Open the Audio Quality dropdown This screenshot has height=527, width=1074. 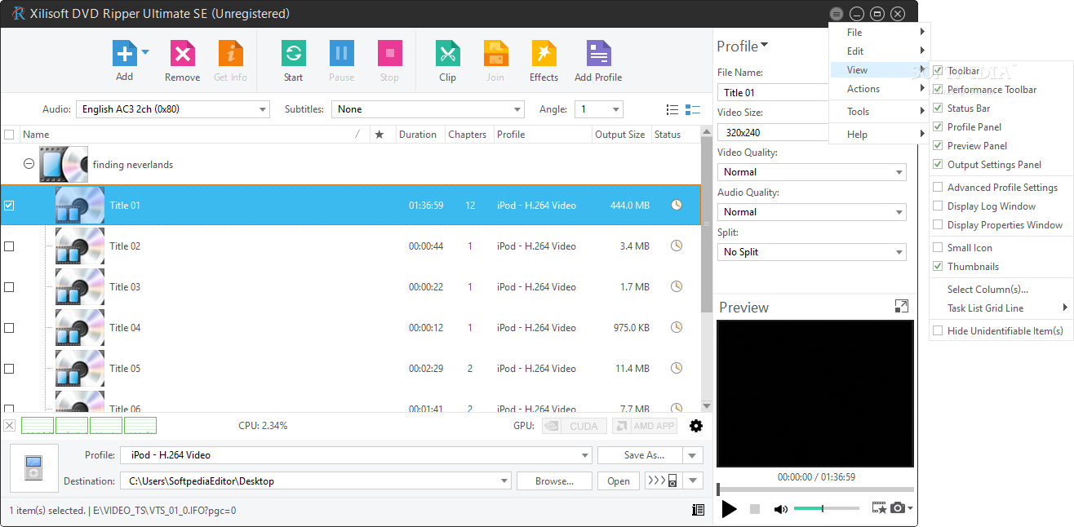812,212
